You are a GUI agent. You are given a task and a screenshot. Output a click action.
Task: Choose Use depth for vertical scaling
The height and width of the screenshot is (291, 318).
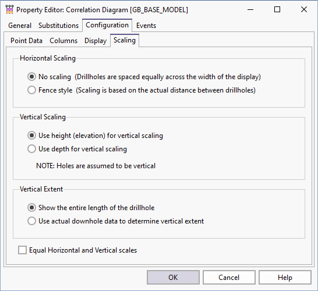[31, 149]
